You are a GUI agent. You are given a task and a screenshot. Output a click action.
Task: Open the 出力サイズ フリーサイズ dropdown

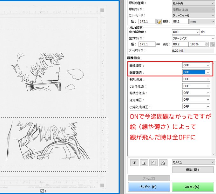point(193,38)
